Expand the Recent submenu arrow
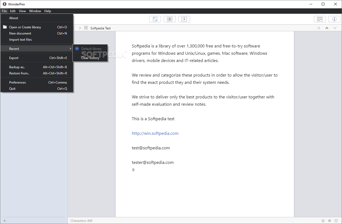This screenshot has height=224, width=342. 71,49
